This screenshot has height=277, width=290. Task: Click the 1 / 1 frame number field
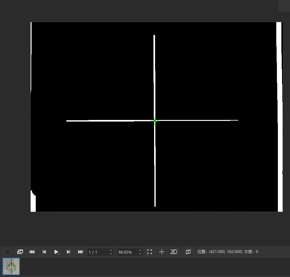tap(98, 252)
